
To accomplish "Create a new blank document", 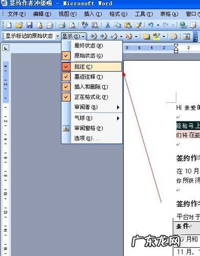I will tap(9, 25).
